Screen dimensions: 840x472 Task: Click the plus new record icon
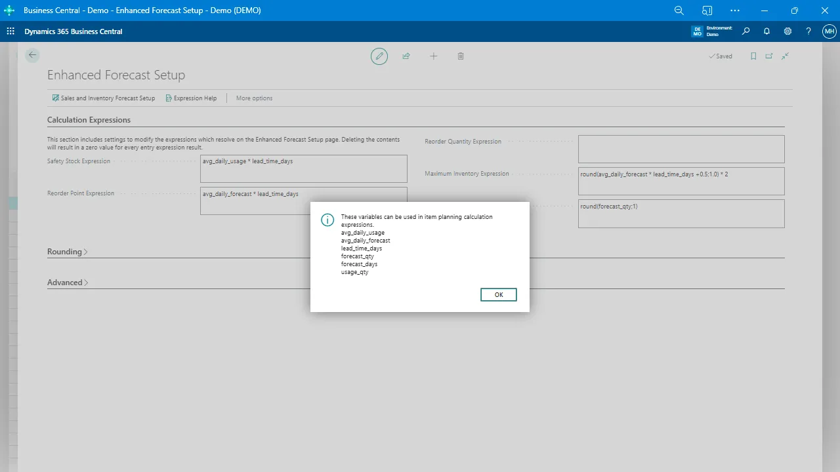[x=433, y=56]
